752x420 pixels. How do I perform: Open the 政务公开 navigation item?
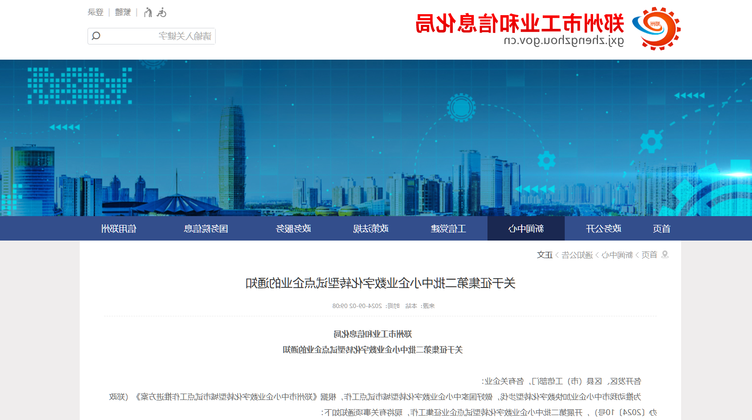point(603,228)
